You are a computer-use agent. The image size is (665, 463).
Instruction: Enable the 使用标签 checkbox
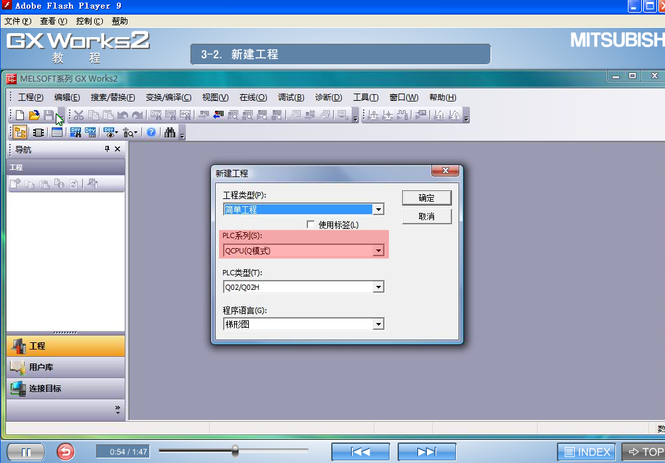tap(310, 224)
